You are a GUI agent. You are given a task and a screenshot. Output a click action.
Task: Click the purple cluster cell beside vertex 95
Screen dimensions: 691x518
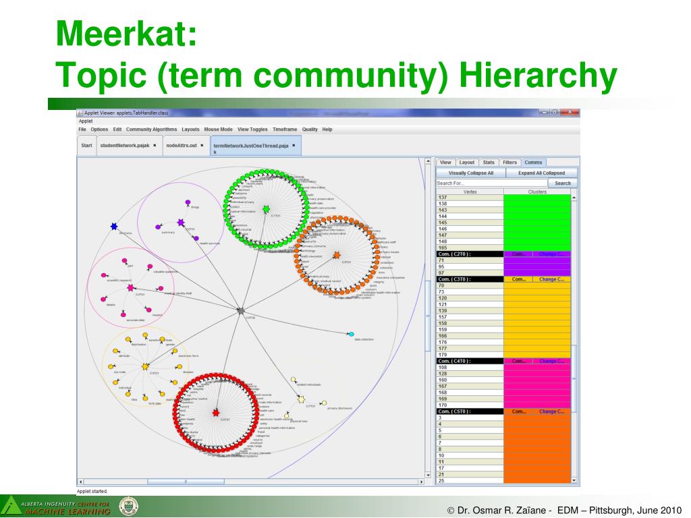(537, 267)
